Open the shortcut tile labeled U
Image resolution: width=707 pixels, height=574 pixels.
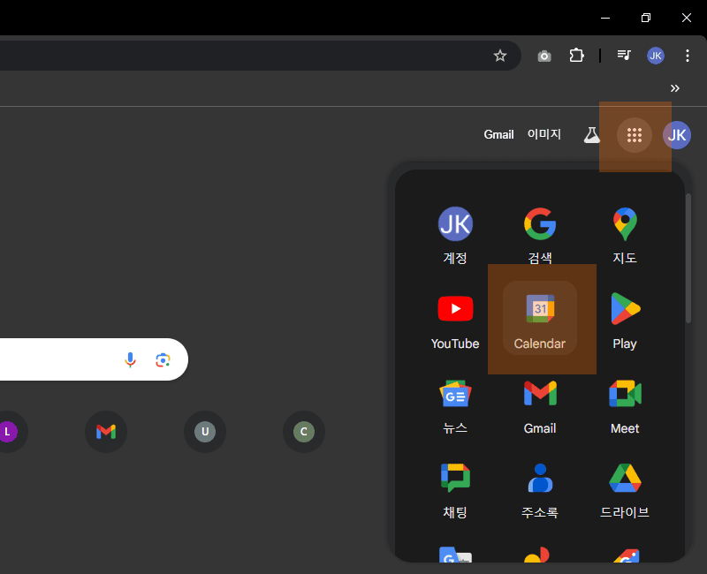point(205,432)
